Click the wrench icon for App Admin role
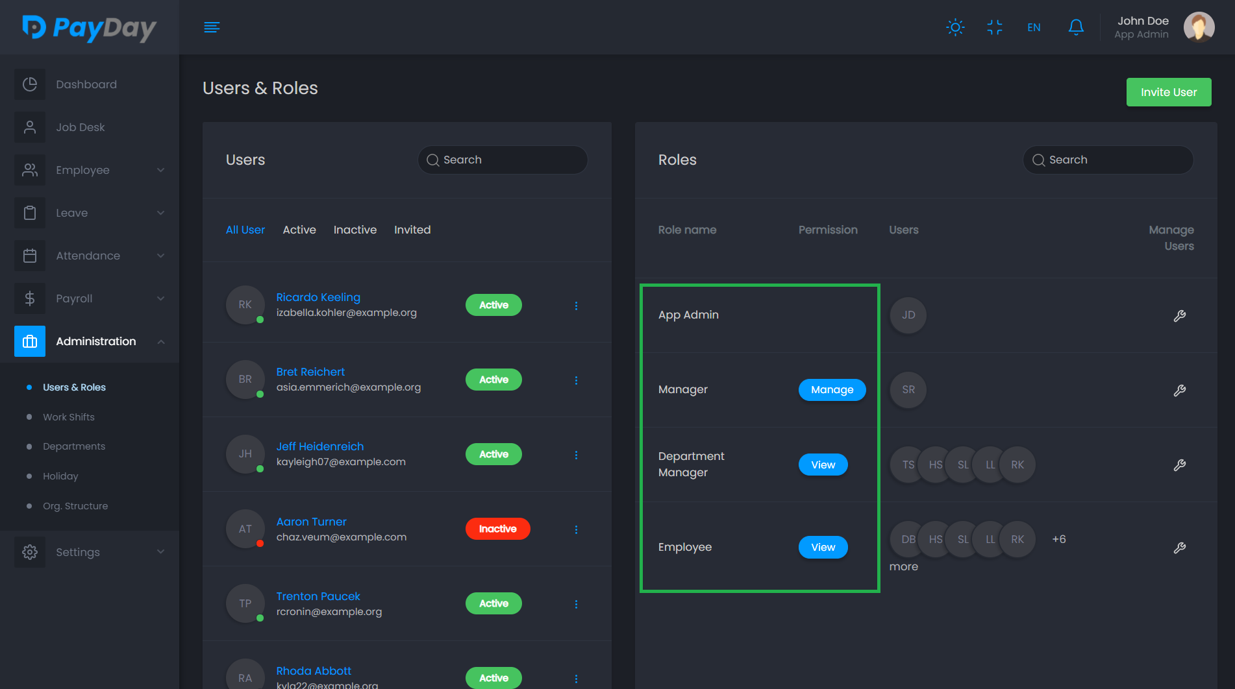Screen dimensions: 1235x689 [1179, 316]
